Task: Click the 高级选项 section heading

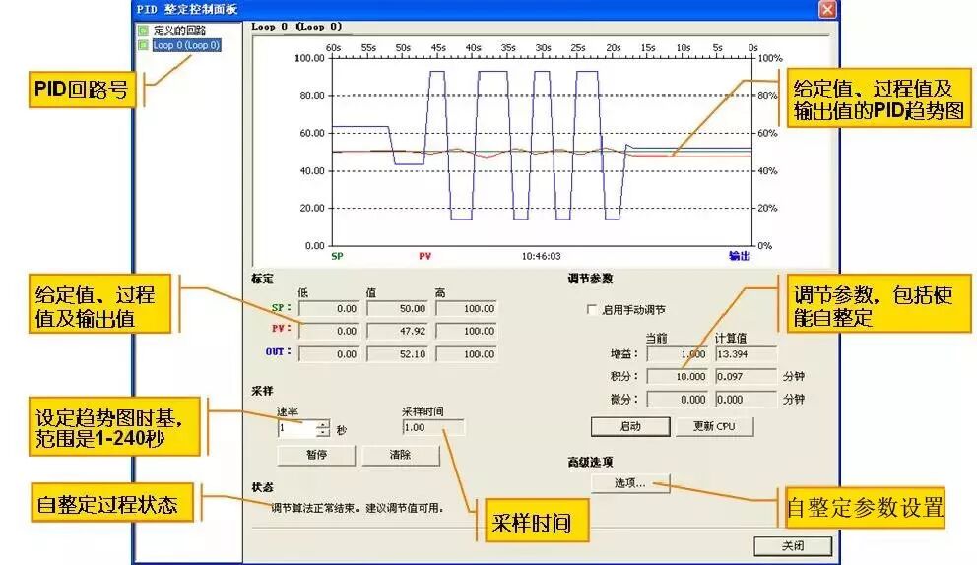Action: (x=590, y=463)
